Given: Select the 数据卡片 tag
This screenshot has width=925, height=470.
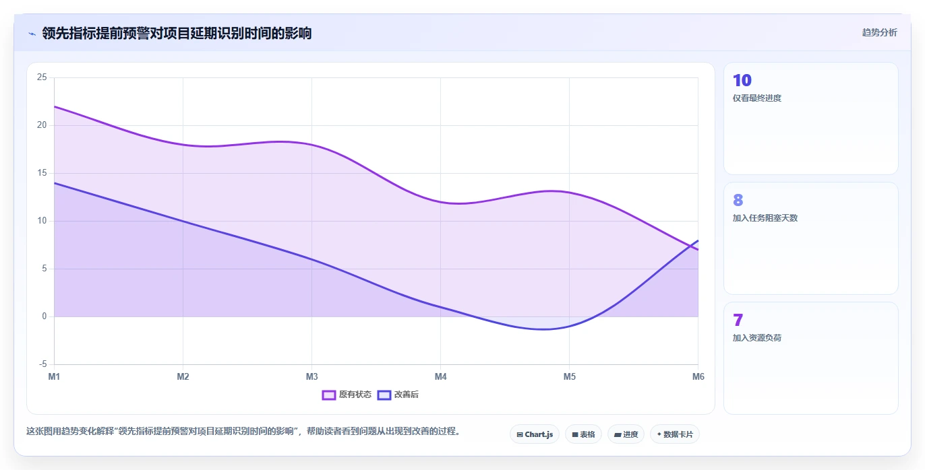Looking at the screenshot, I should coord(675,434).
